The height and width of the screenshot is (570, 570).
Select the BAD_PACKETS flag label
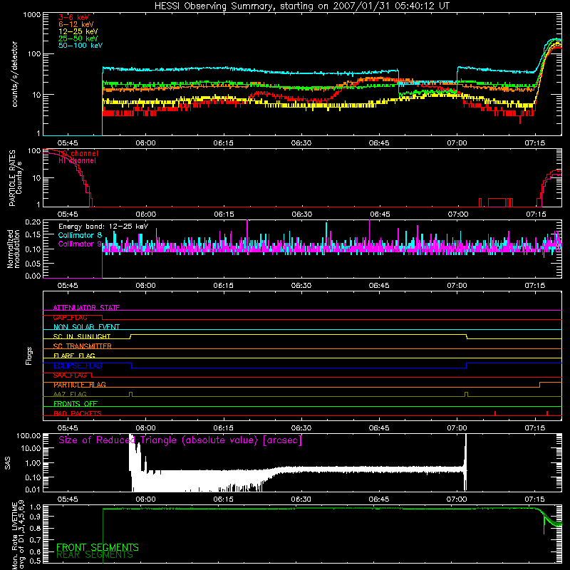click(78, 413)
